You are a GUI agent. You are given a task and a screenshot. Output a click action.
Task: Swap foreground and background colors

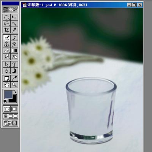point(15,91)
